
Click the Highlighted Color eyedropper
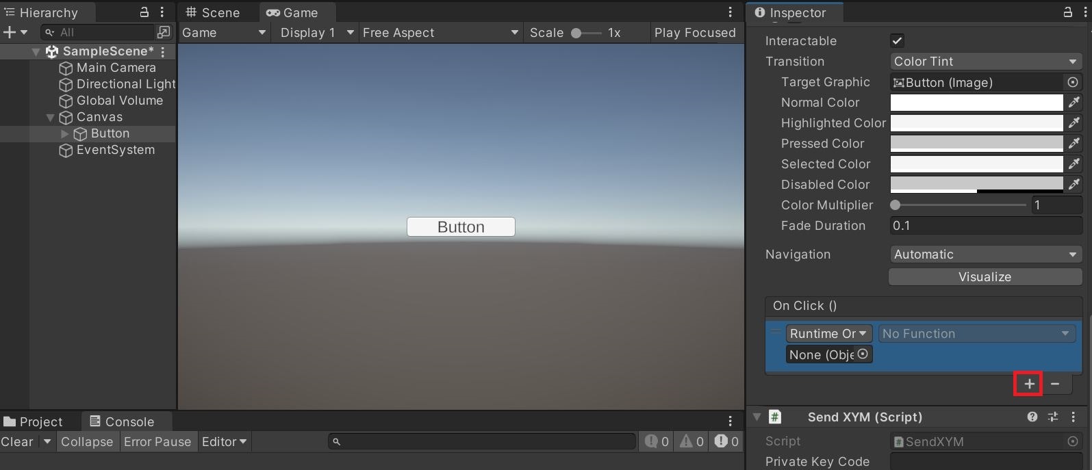tap(1074, 123)
